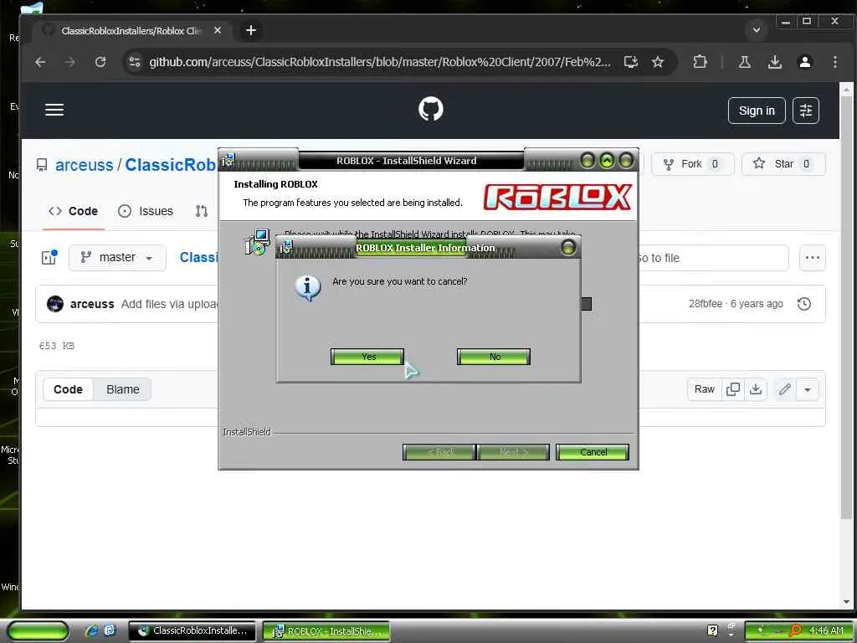Viewport: 857px width, 643px height.
Task: Open the Raw file
Action: 704,389
